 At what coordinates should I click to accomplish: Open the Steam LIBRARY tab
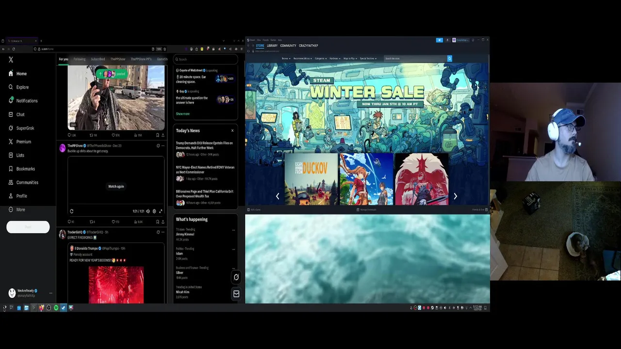pyautogui.click(x=272, y=46)
